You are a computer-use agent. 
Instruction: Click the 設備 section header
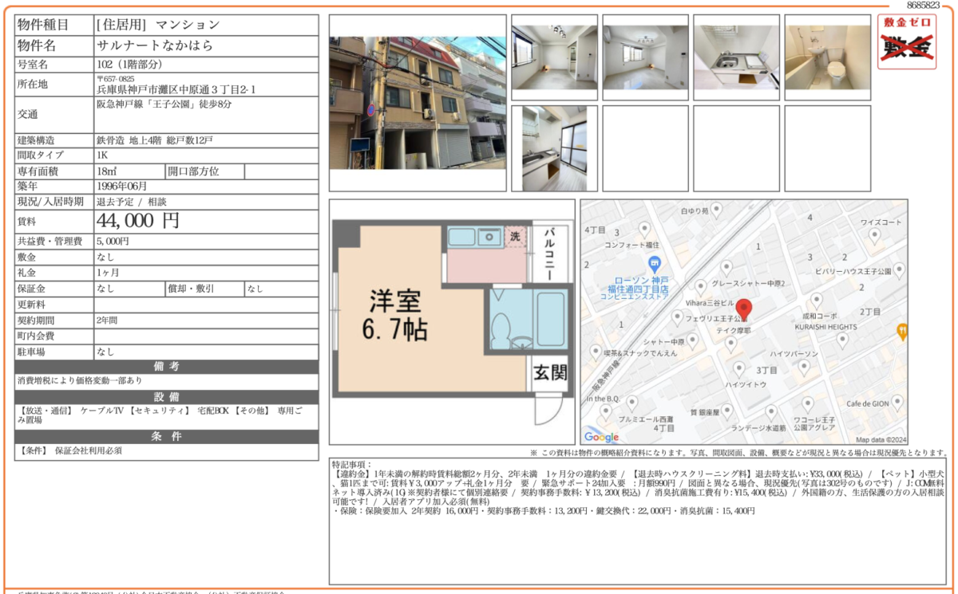point(166,397)
